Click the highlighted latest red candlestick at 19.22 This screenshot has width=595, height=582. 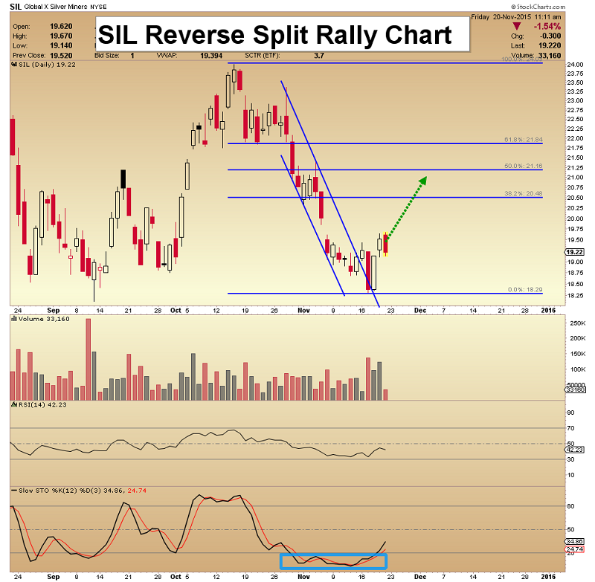pos(385,244)
